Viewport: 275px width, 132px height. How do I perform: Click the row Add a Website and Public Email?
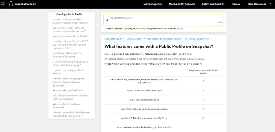(x=164, y=128)
